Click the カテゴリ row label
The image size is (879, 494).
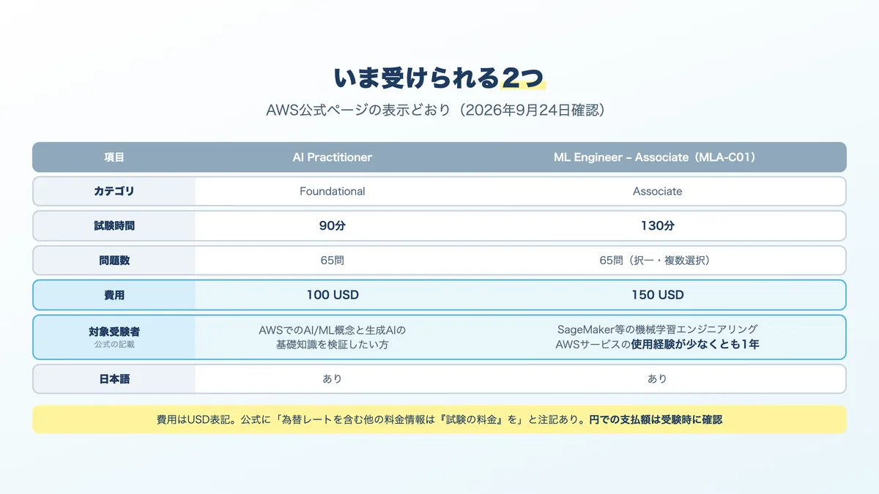[x=114, y=191]
